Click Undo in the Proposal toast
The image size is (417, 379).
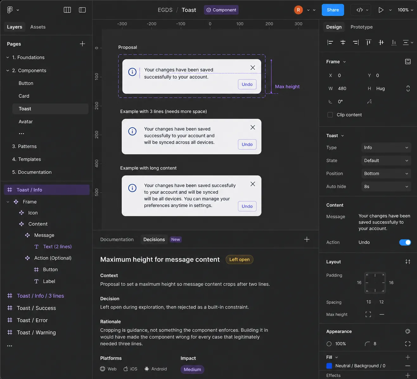point(247,84)
